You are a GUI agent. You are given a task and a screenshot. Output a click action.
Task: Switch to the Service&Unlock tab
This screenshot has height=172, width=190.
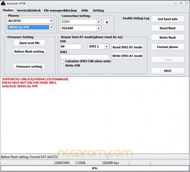point(29,10)
